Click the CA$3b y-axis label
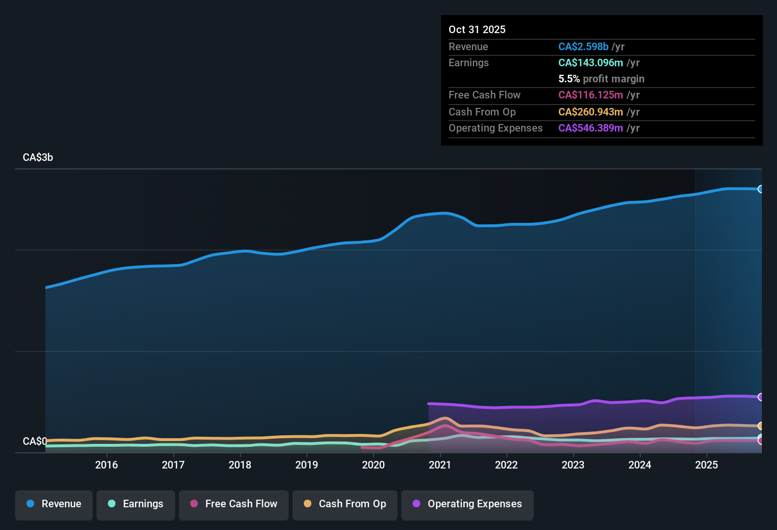 [38, 158]
